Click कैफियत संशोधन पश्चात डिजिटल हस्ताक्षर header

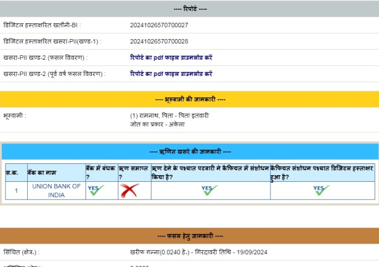point(323,173)
